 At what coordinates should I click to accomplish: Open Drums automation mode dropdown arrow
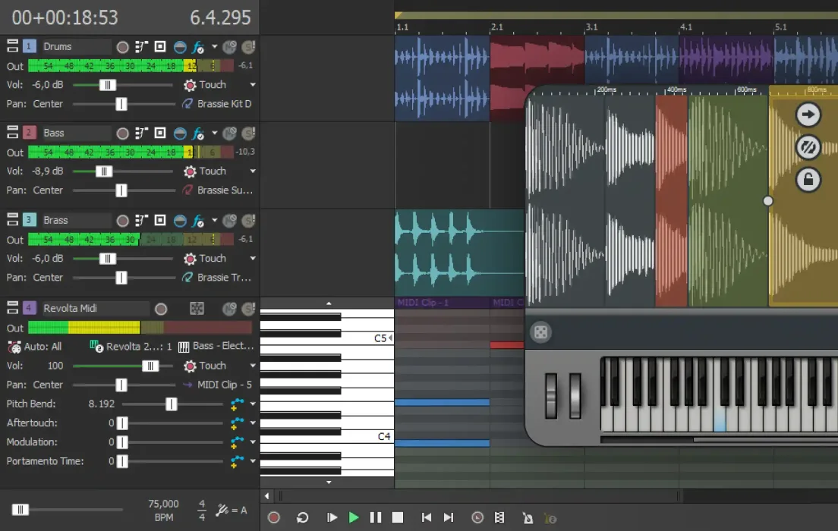pyautogui.click(x=253, y=85)
